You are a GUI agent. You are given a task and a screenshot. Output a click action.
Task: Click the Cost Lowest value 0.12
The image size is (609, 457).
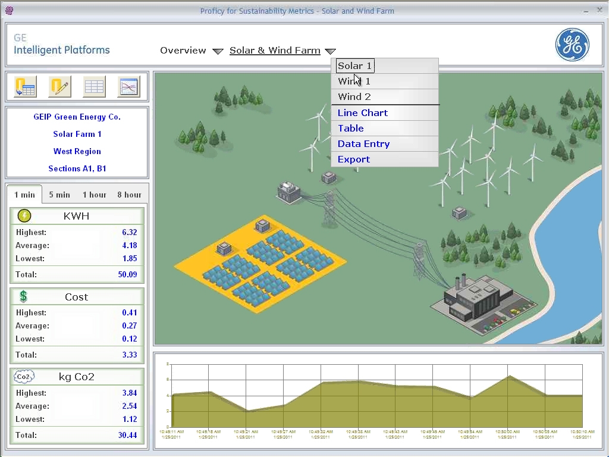pyautogui.click(x=129, y=339)
